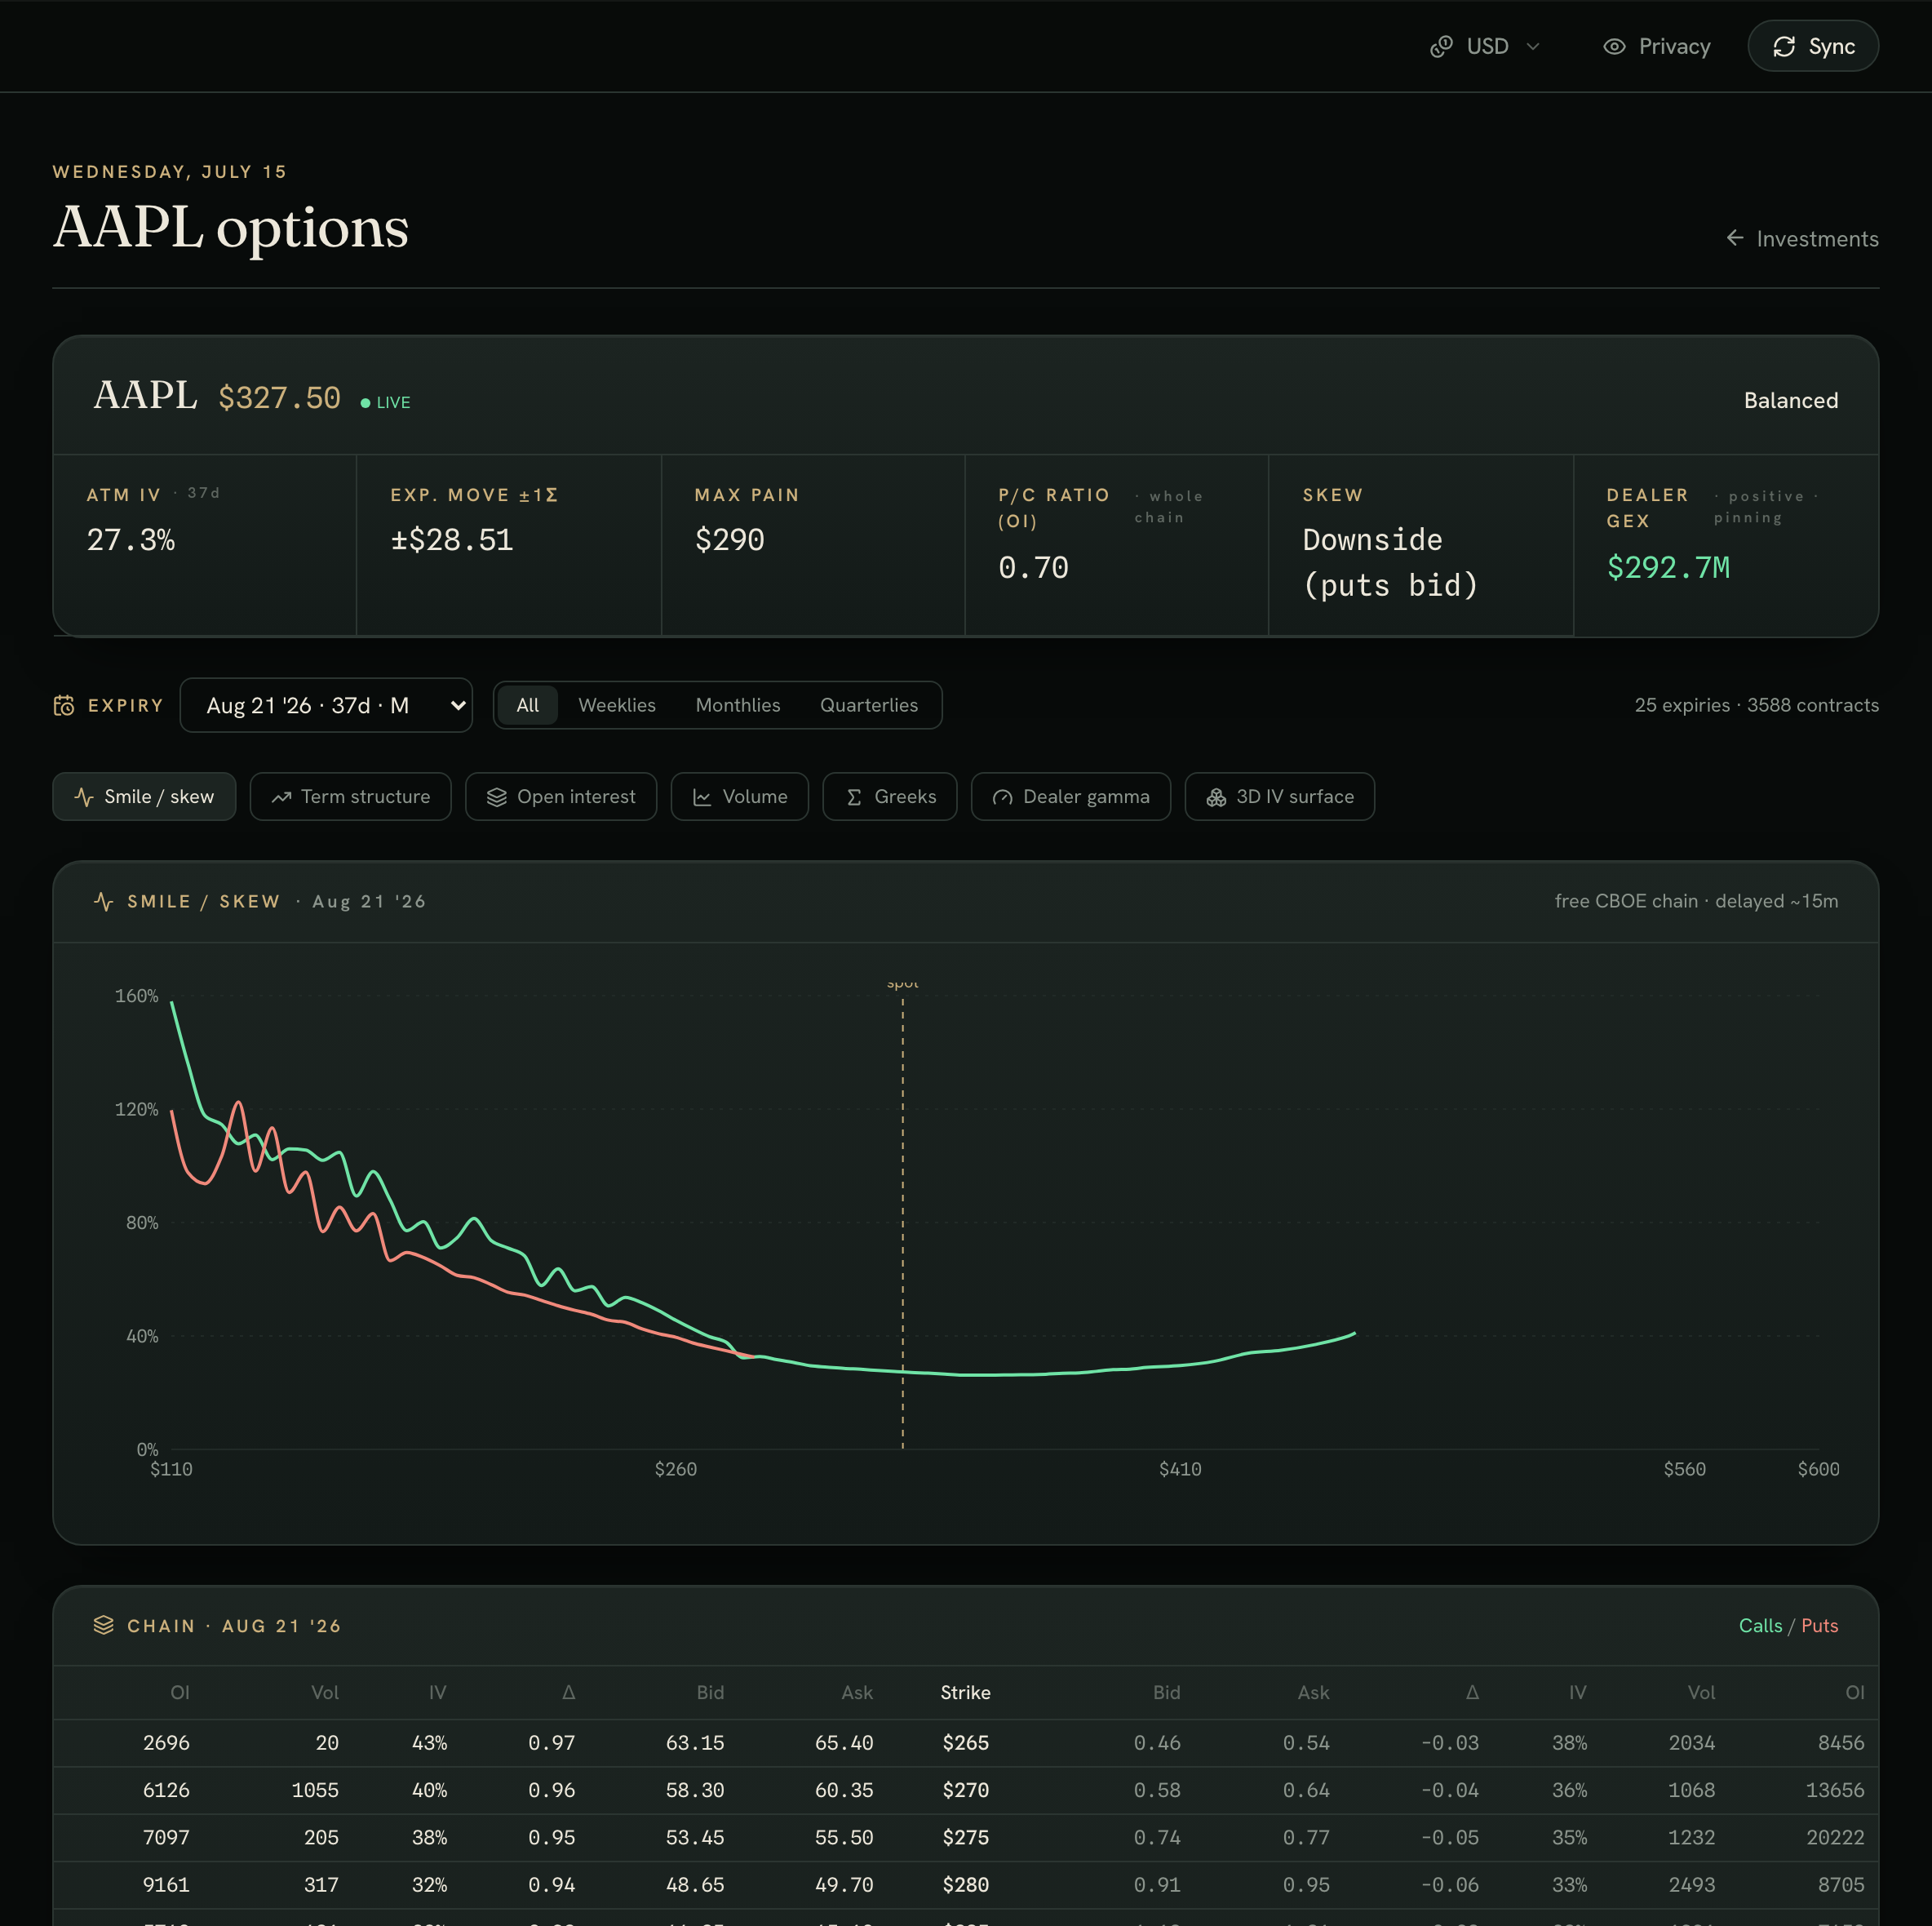
Task: Switch to the Volume tab
Action: [x=740, y=797]
